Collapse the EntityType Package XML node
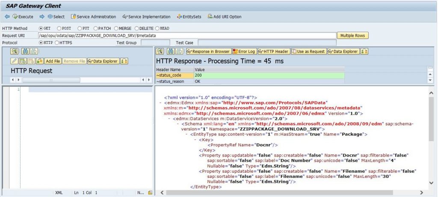Image resolution: width=438 pixels, height=197 pixels. (186, 135)
